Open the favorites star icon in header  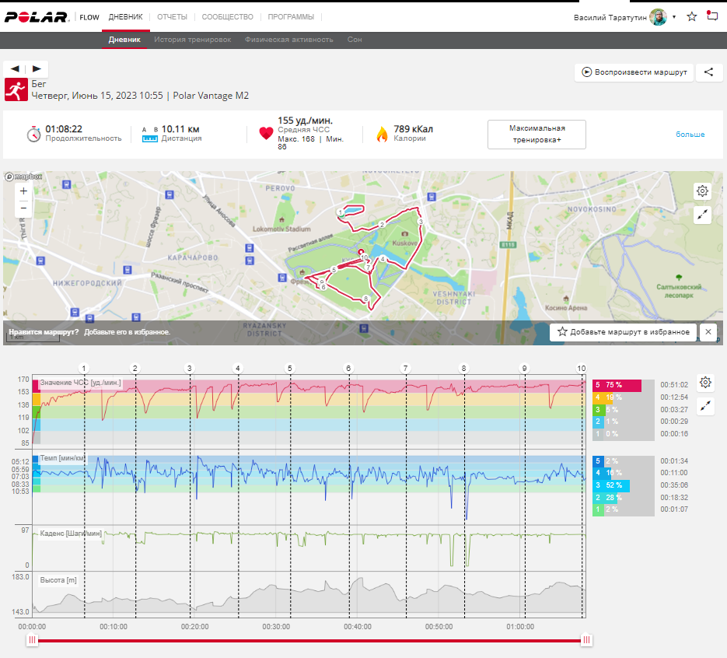[692, 17]
